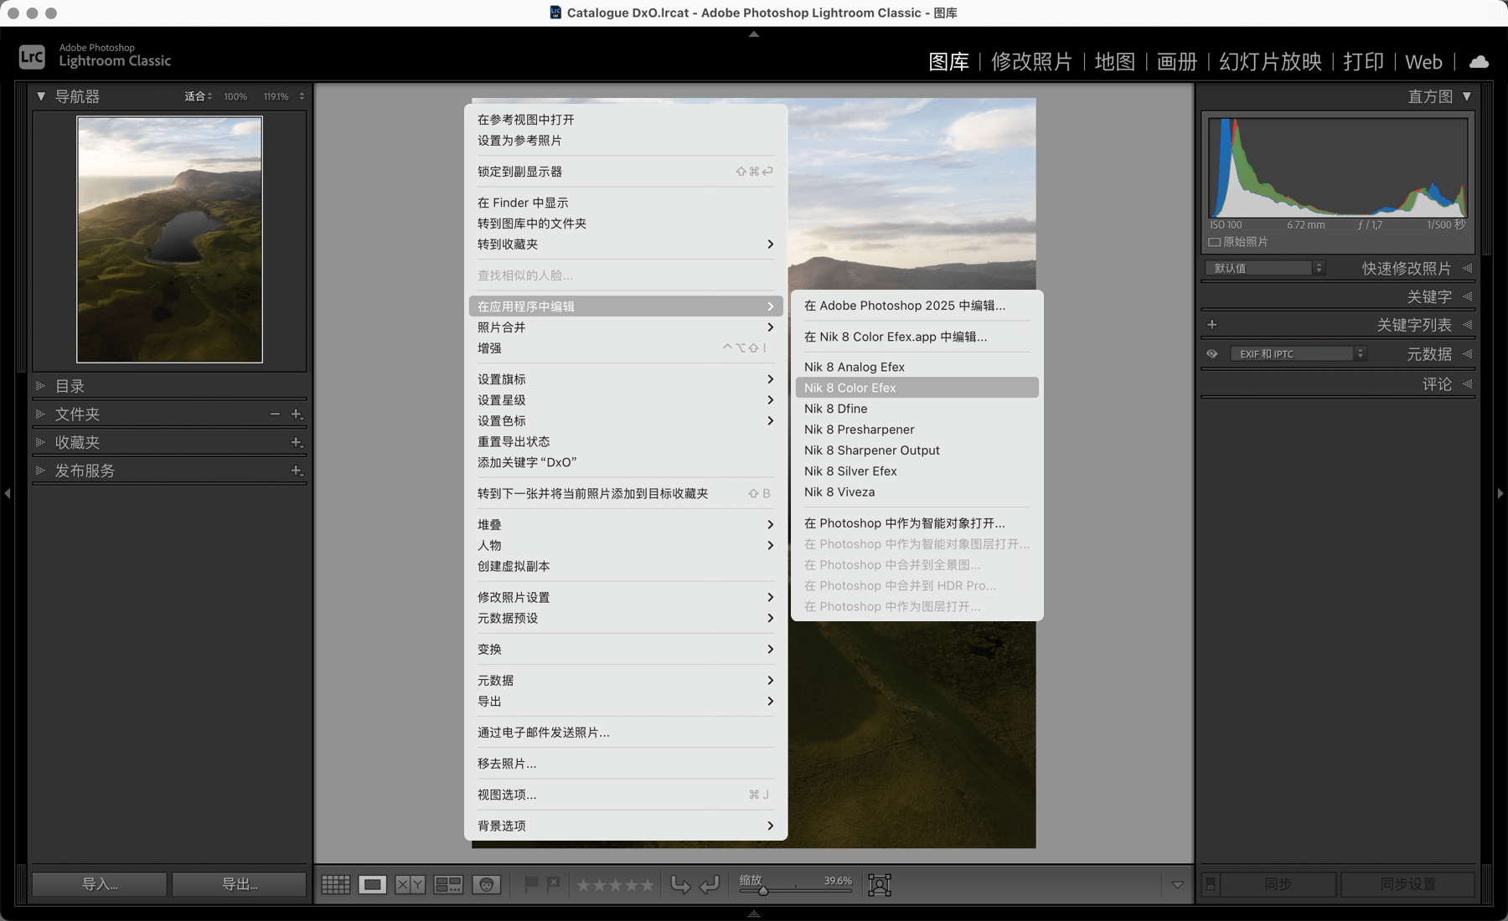
Task: Set navigator zoom to 100%
Action: pos(235,96)
